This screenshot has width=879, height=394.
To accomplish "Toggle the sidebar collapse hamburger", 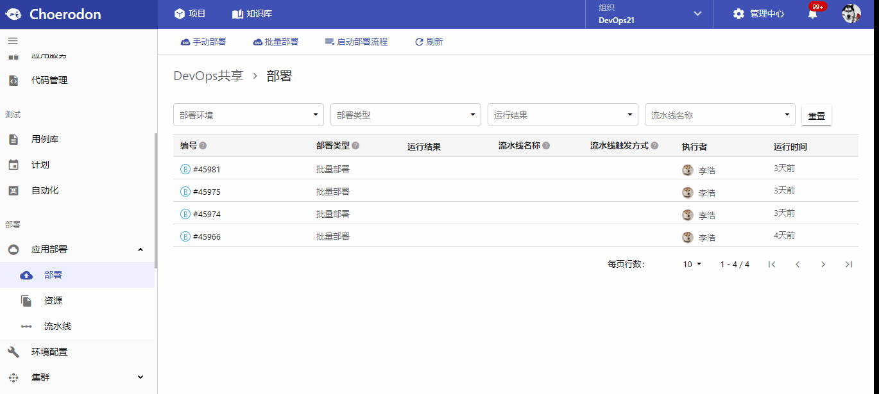I will [12, 40].
